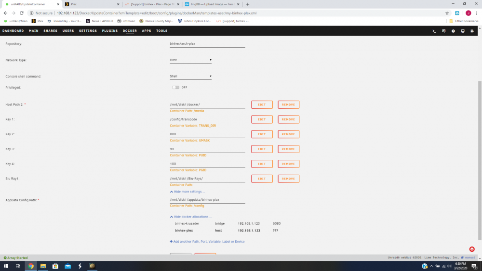
Task: Open the Windows notification center icon
Action: [x=474, y=266]
